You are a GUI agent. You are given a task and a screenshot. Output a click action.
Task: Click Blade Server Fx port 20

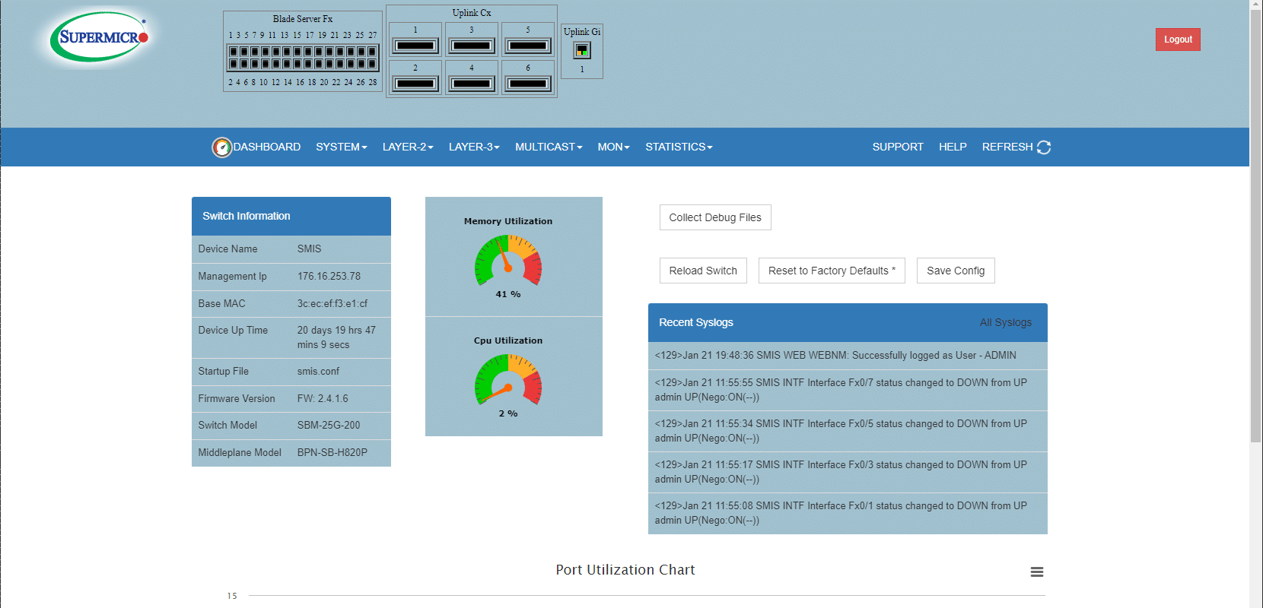(x=329, y=64)
